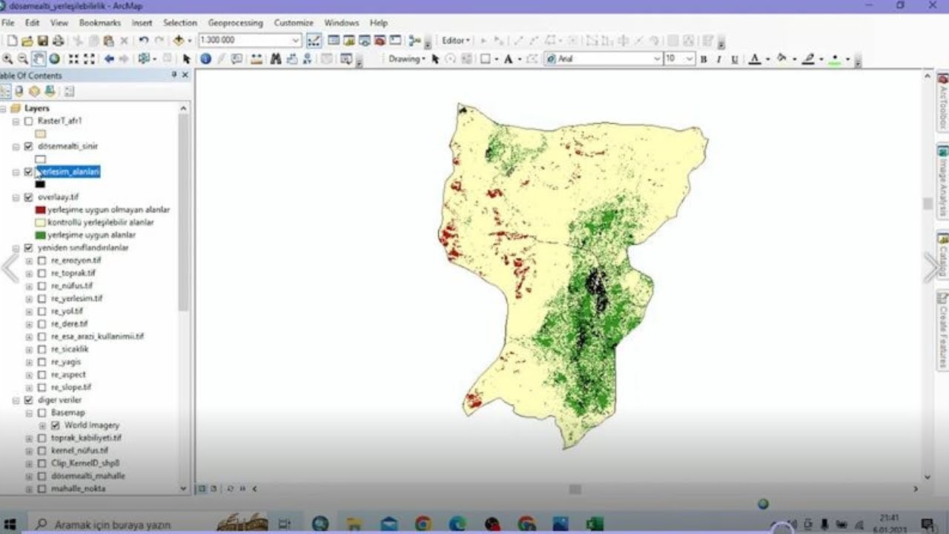Screen dimensions: 949x534
Task: Open the Editor dropdown button
Action: click(455, 41)
